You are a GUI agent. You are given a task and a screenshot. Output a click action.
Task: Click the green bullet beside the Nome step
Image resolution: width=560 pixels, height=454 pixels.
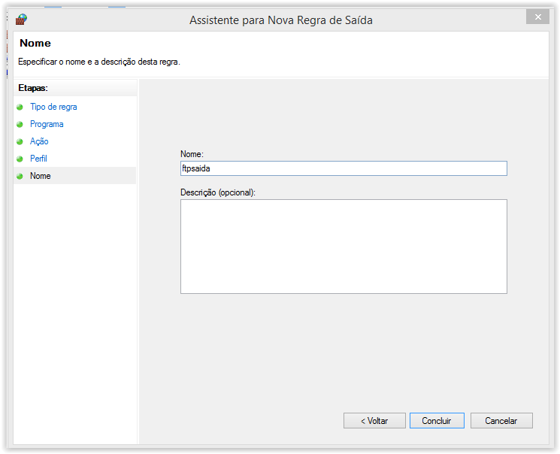[x=20, y=177]
